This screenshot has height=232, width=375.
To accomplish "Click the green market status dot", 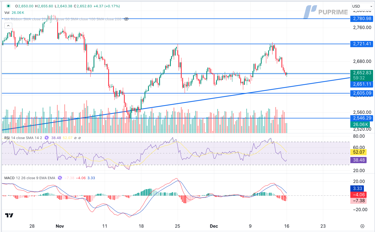I will pyautogui.click(x=8, y=6).
